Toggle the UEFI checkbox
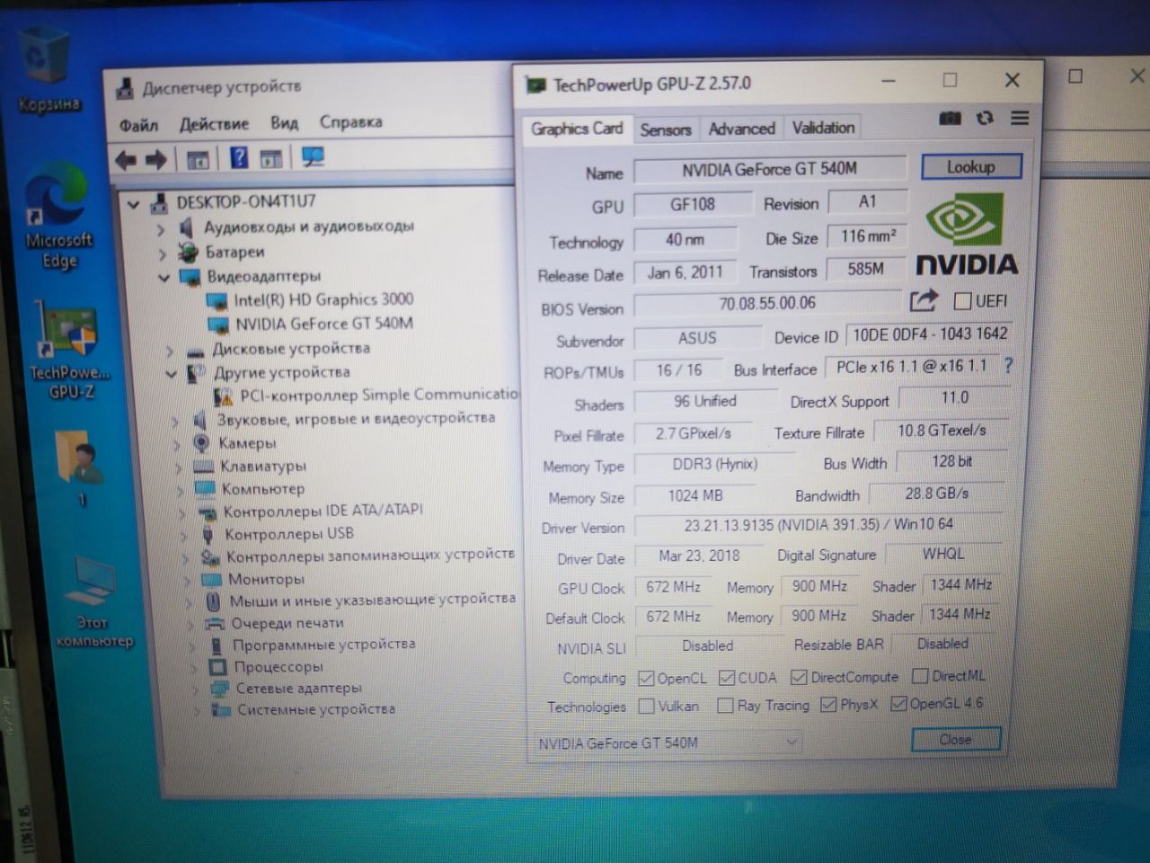The height and width of the screenshot is (863, 1150). click(x=962, y=300)
